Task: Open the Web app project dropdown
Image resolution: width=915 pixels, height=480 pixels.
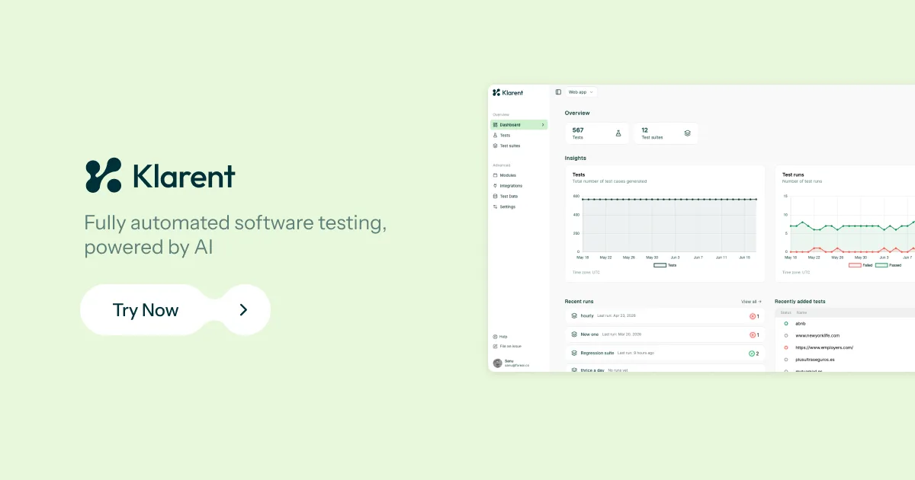Action: pos(580,92)
